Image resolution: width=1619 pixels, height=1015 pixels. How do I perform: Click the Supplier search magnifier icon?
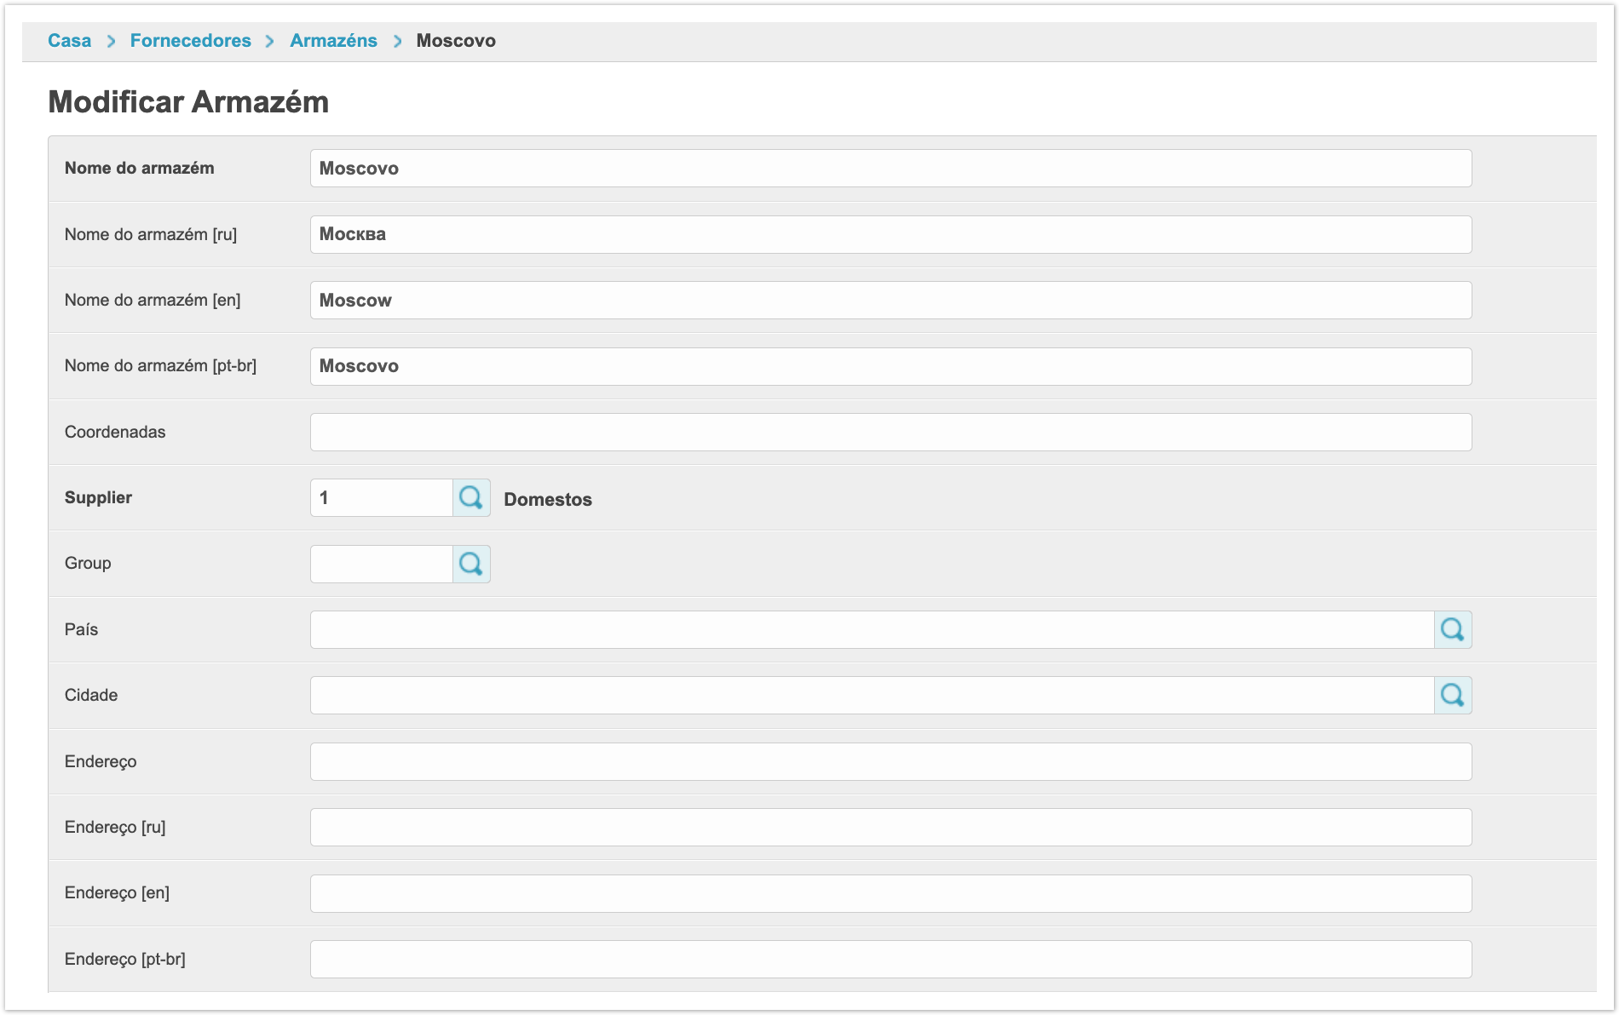(471, 498)
